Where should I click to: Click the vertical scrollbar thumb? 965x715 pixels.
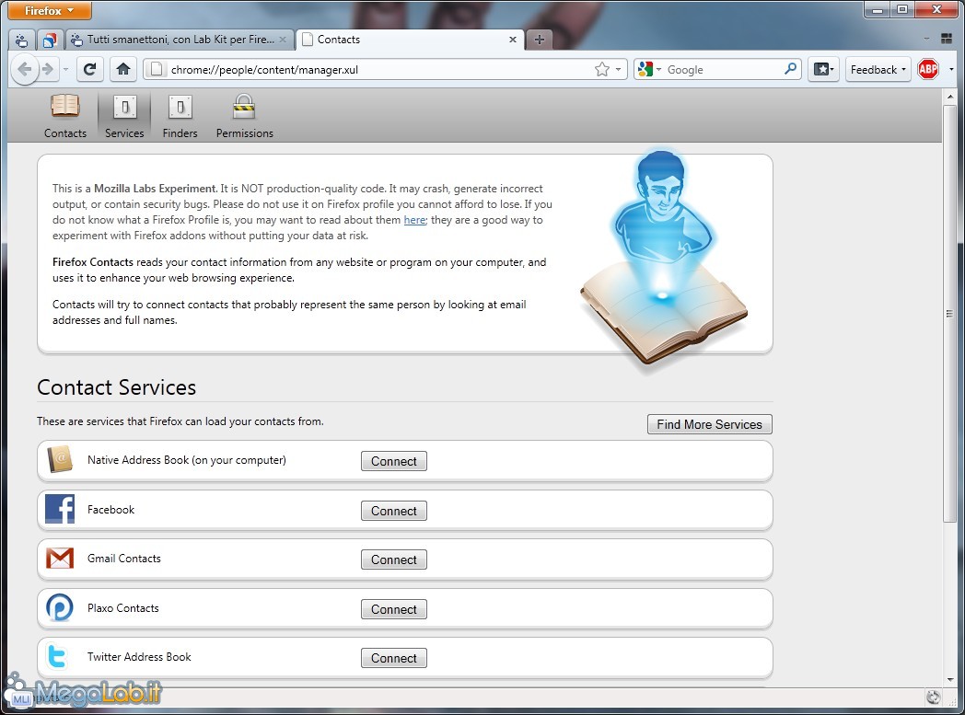(x=949, y=314)
